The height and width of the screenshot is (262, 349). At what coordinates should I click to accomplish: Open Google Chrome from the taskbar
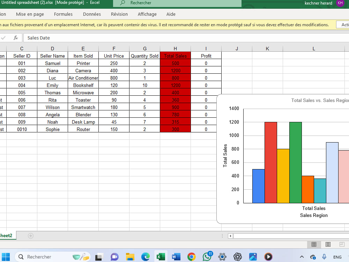click(x=191, y=257)
